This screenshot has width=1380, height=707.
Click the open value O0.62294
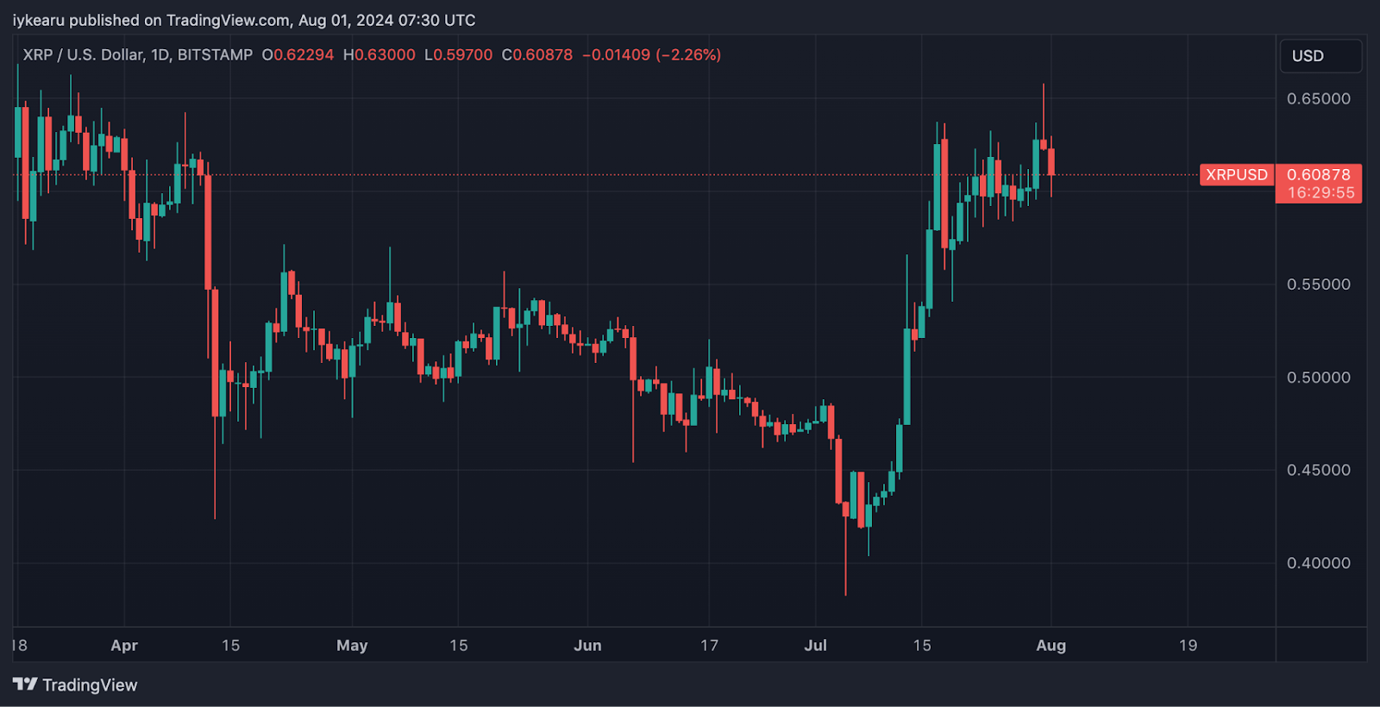(298, 55)
